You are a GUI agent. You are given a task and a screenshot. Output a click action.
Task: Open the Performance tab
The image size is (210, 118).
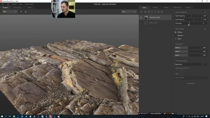177,8
